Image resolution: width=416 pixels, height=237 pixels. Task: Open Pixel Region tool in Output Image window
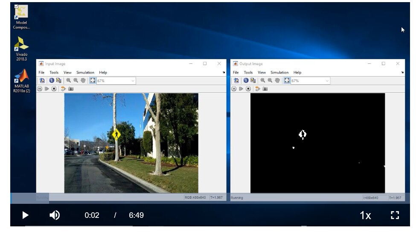coord(253,80)
